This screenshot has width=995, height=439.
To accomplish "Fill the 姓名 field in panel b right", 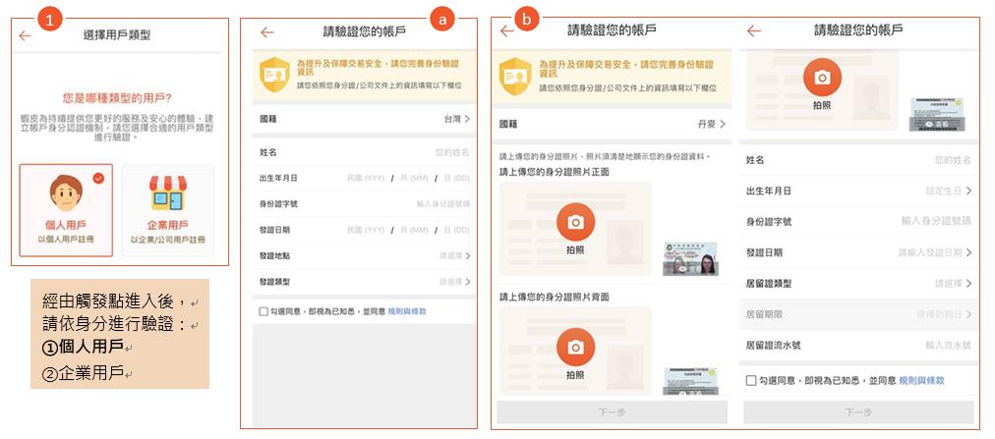I will click(x=858, y=160).
